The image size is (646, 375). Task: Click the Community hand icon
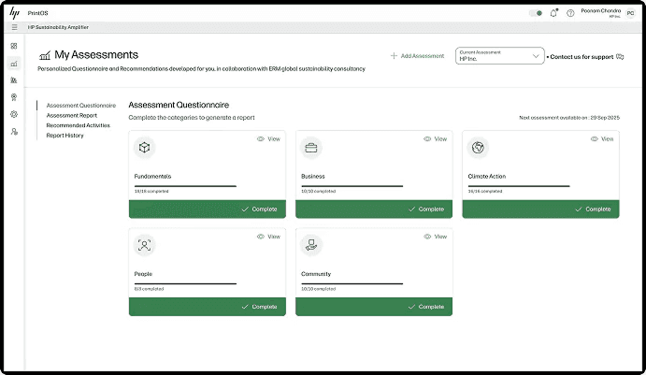[311, 245]
